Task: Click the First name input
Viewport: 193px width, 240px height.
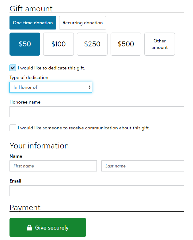Action: pyautogui.click(x=53, y=166)
